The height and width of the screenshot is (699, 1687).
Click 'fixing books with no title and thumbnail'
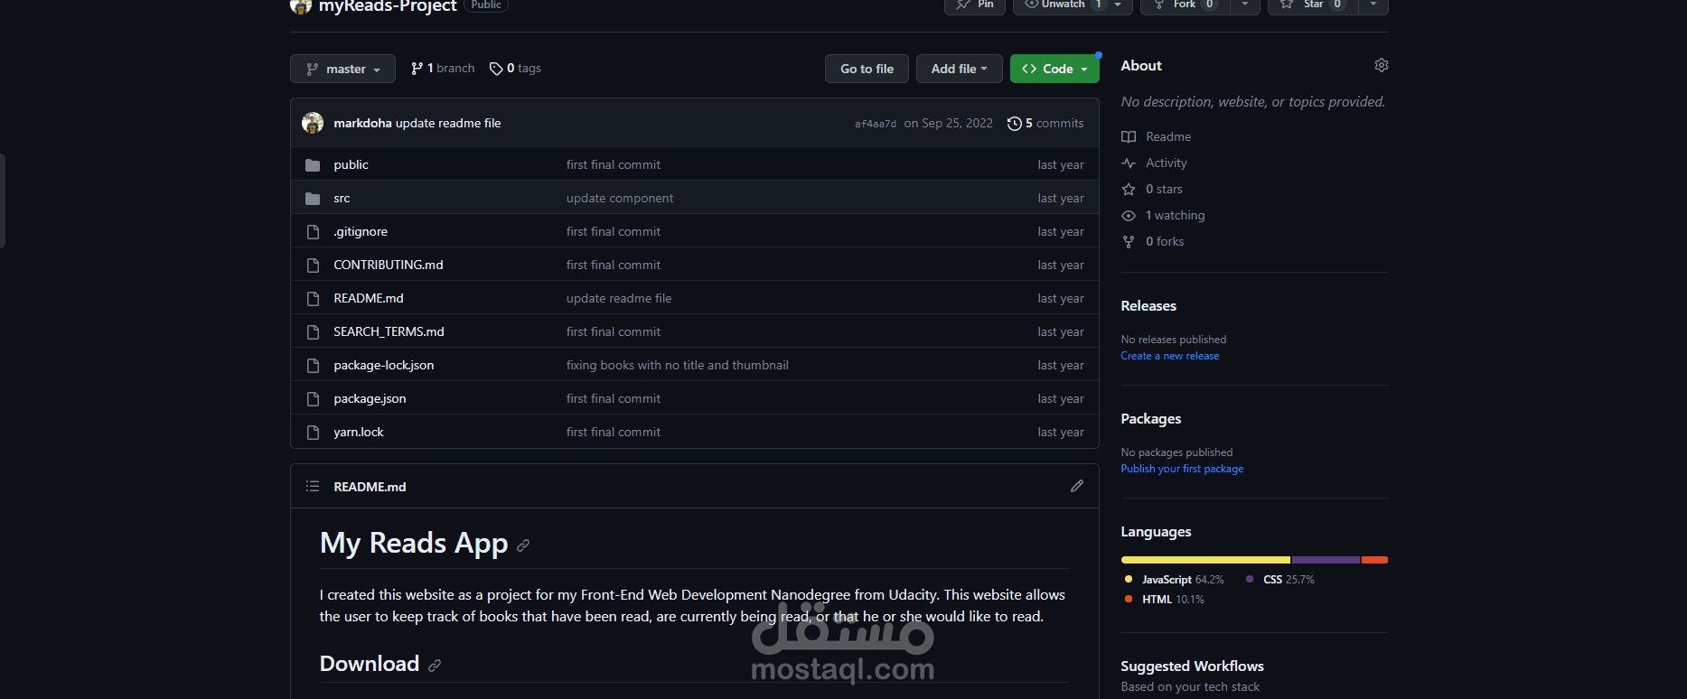tap(678, 366)
